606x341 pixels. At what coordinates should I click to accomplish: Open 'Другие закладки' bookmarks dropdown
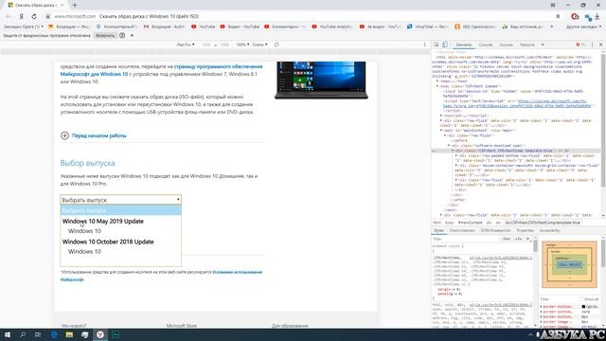pos(583,27)
